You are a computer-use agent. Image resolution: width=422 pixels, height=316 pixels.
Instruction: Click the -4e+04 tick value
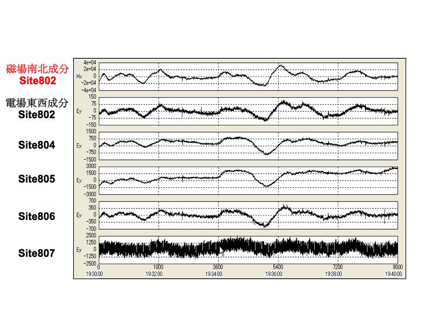(x=89, y=90)
